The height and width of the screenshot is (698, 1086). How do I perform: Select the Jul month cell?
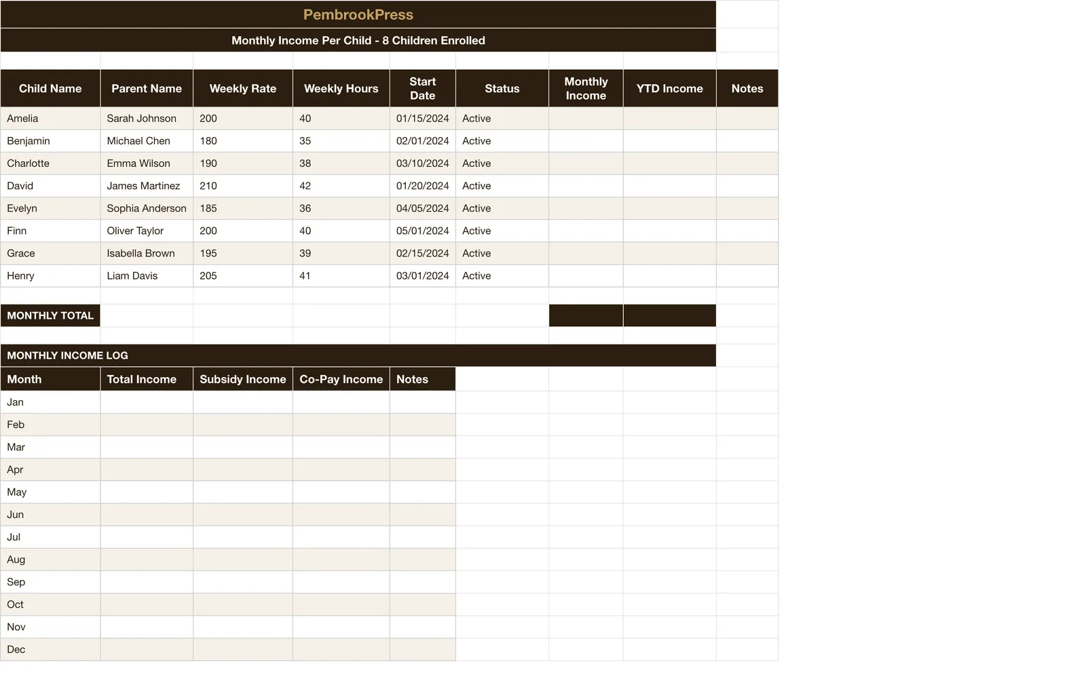click(50, 537)
